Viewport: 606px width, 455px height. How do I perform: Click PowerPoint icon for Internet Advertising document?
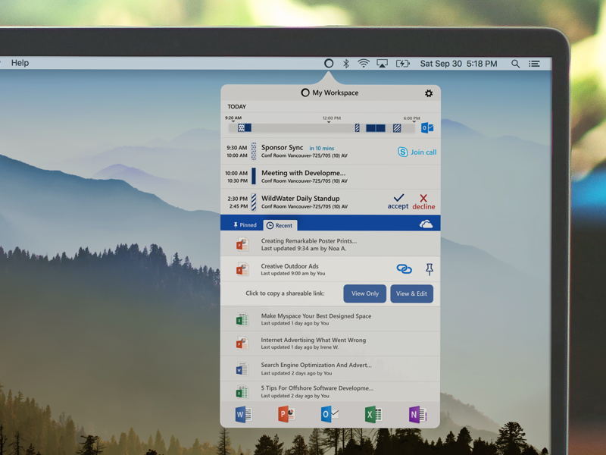coord(242,344)
